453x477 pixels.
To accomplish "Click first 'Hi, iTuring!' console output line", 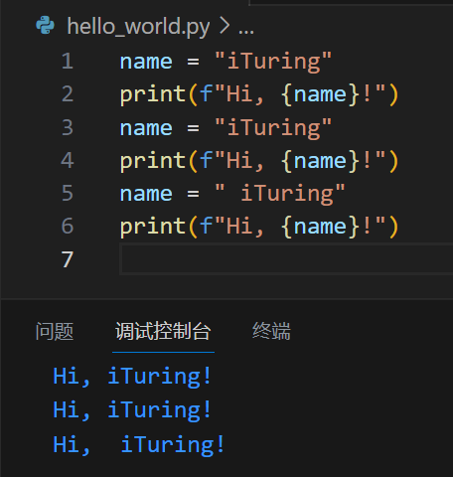I will point(132,377).
